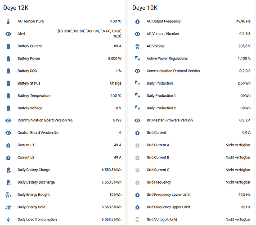Click the Current L2 label
This screenshot has height=225, width=256.
coord(26,157)
